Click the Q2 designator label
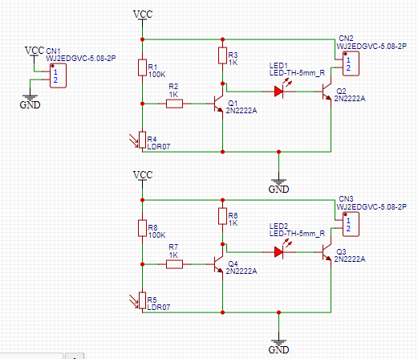 (x=341, y=91)
